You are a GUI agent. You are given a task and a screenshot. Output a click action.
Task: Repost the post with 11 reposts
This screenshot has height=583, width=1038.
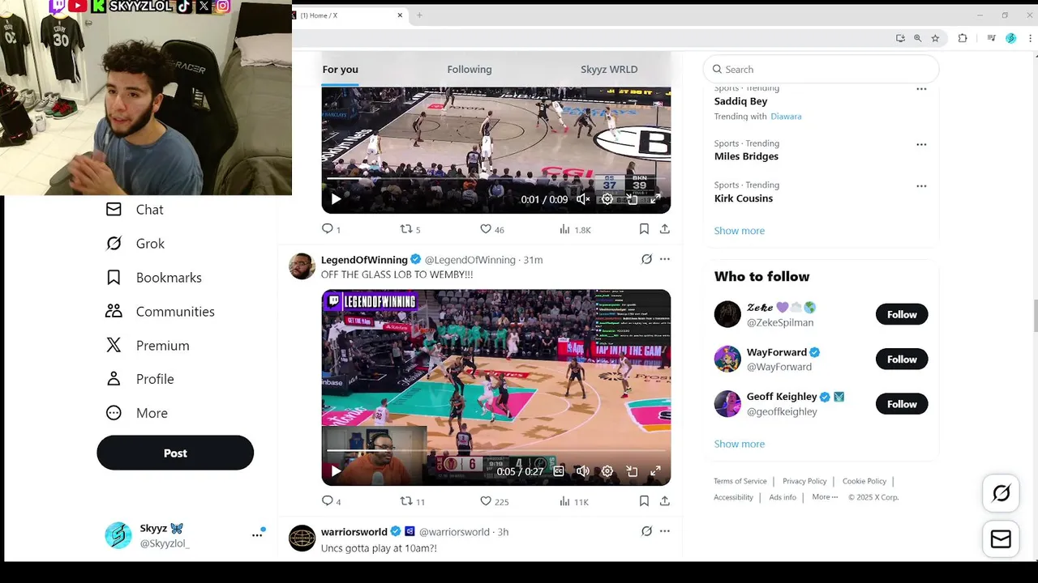tap(413, 502)
